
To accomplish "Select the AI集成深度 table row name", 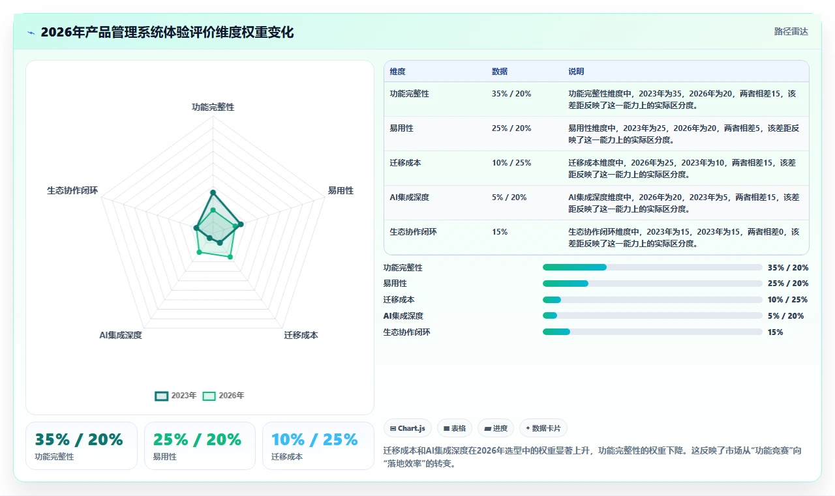I will click(409, 197).
